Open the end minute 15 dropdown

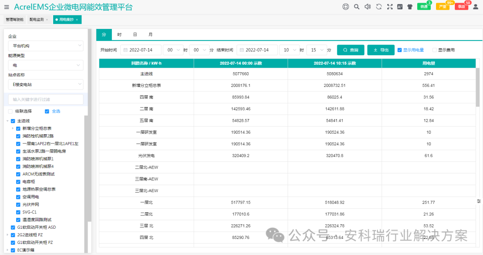pos(317,50)
